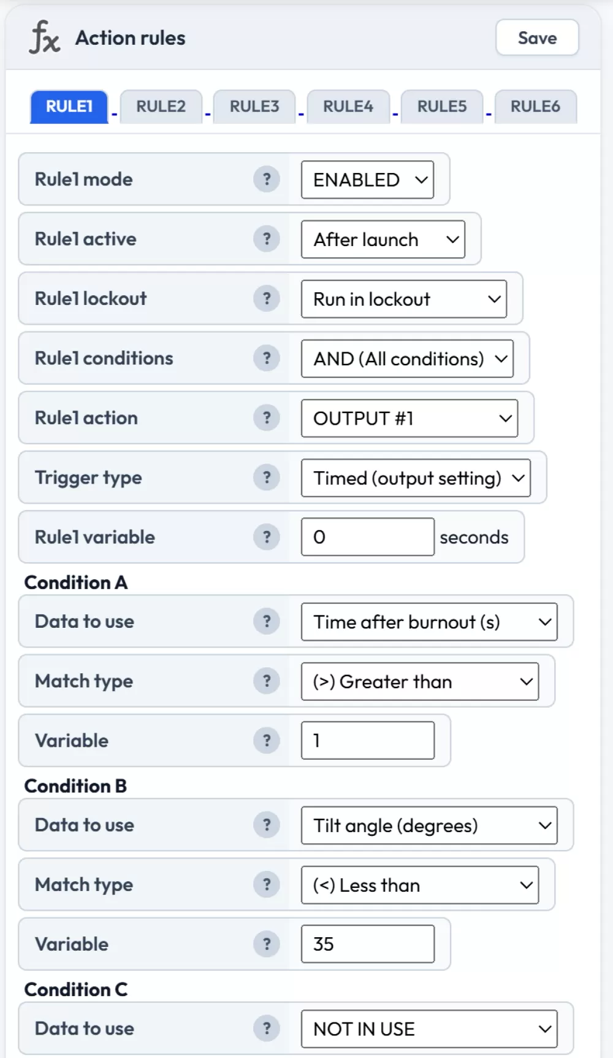Viewport: 613px width, 1058px height.
Task: Open Condition B Less than match dropdown
Action: click(x=420, y=885)
